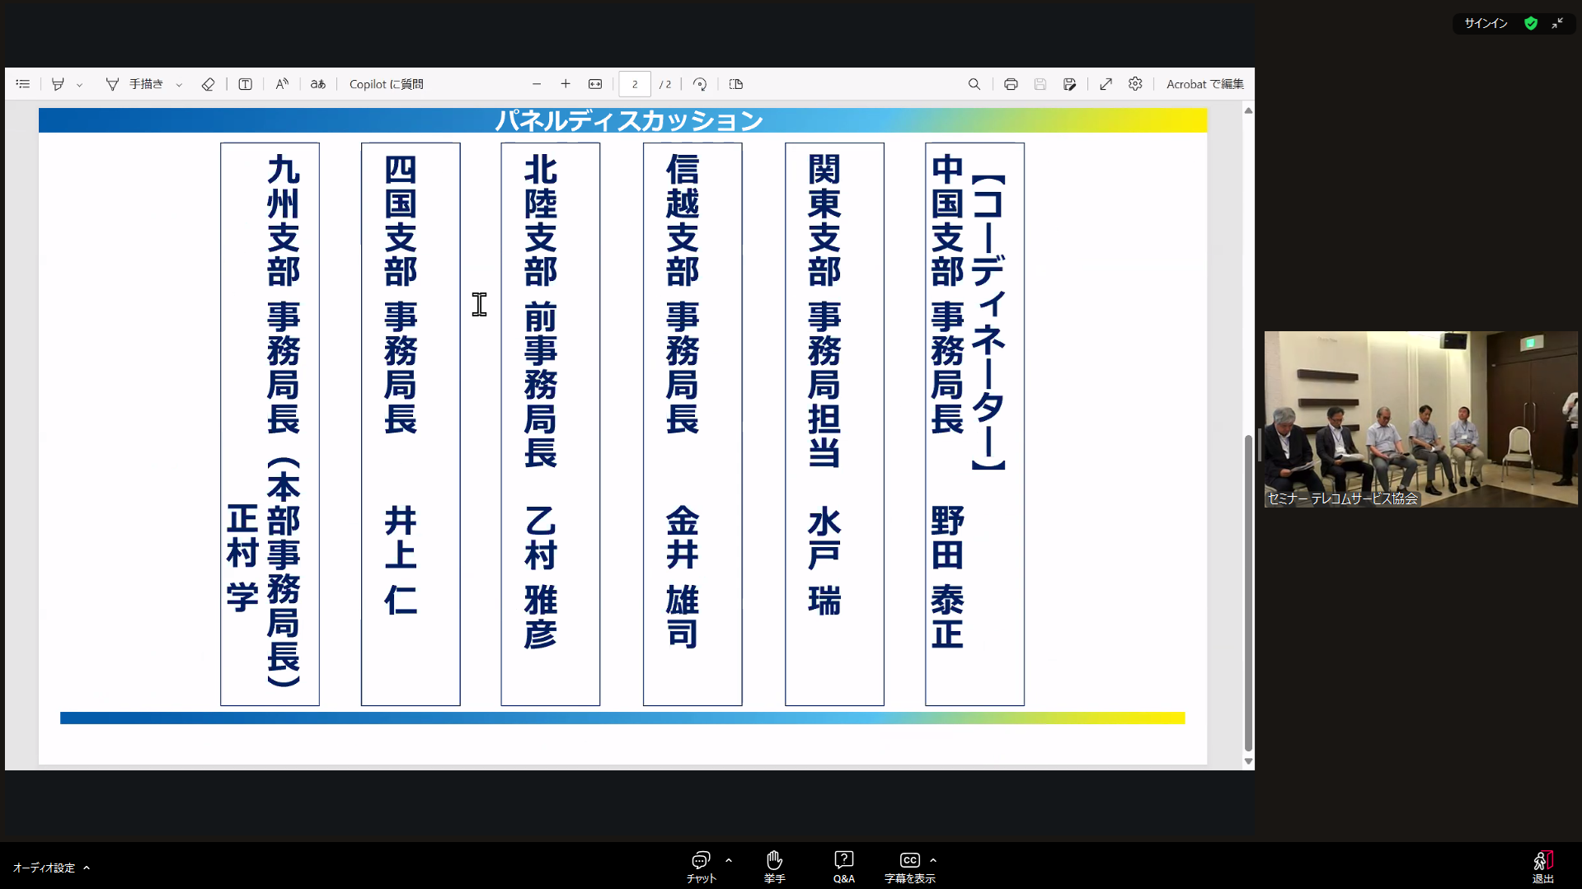Viewport: 1582px width, 889px height.
Task: Select the 手描き draw tool
Action: (x=134, y=84)
